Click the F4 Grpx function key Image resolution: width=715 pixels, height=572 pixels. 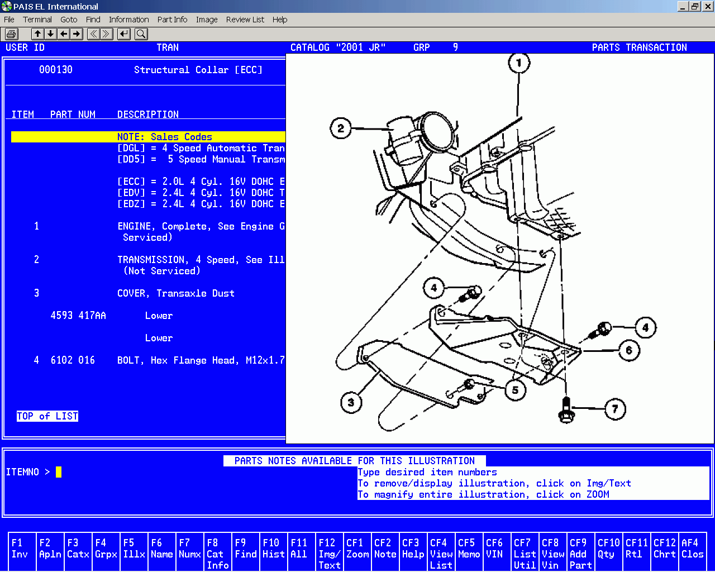tap(106, 552)
